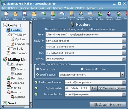Click the Add Recipients toolbar icon
128x109 pixels.
(100, 16)
